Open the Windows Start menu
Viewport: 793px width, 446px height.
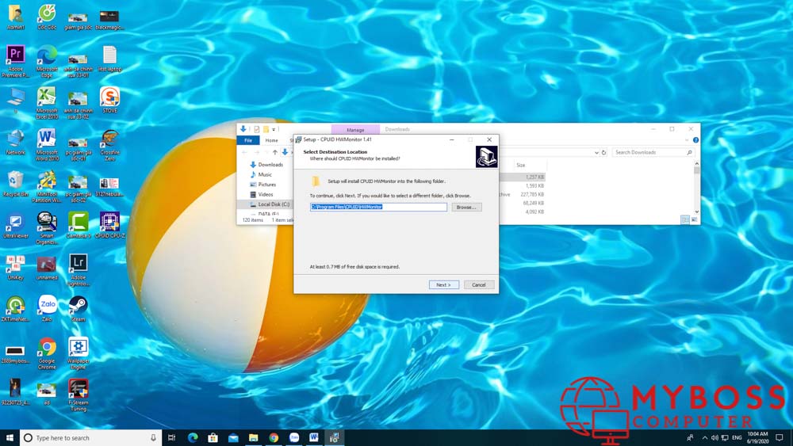pyautogui.click(x=10, y=438)
